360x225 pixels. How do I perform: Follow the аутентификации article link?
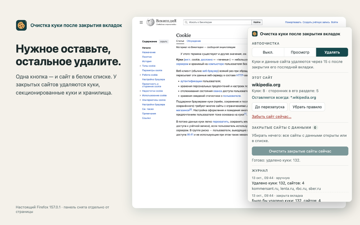(x=191, y=81)
